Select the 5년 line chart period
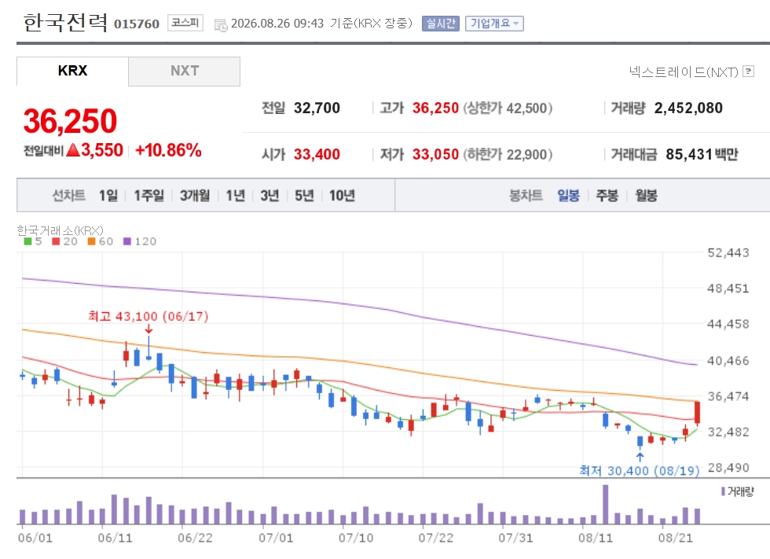Image resolution: width=770 pixels, height=559 pixels. [x=305, y=196]
